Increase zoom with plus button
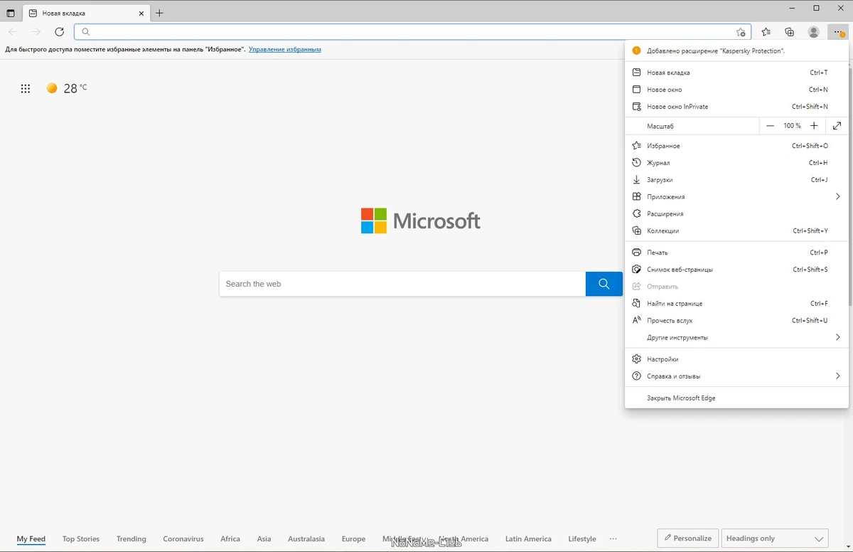The image size is (853, 552). tap(814, 126)
